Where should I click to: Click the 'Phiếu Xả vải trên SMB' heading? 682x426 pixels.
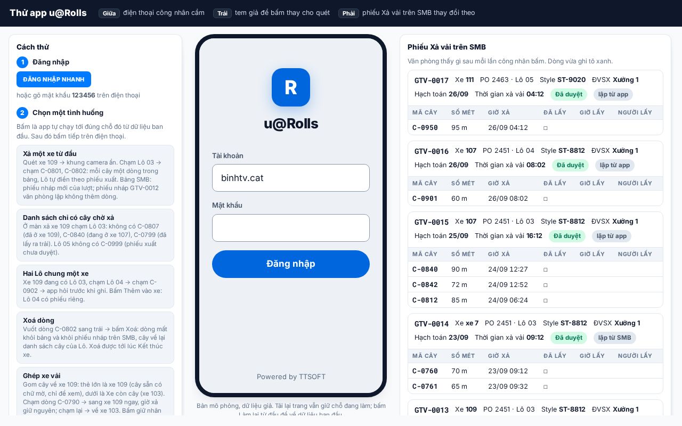tap(446, 47)
